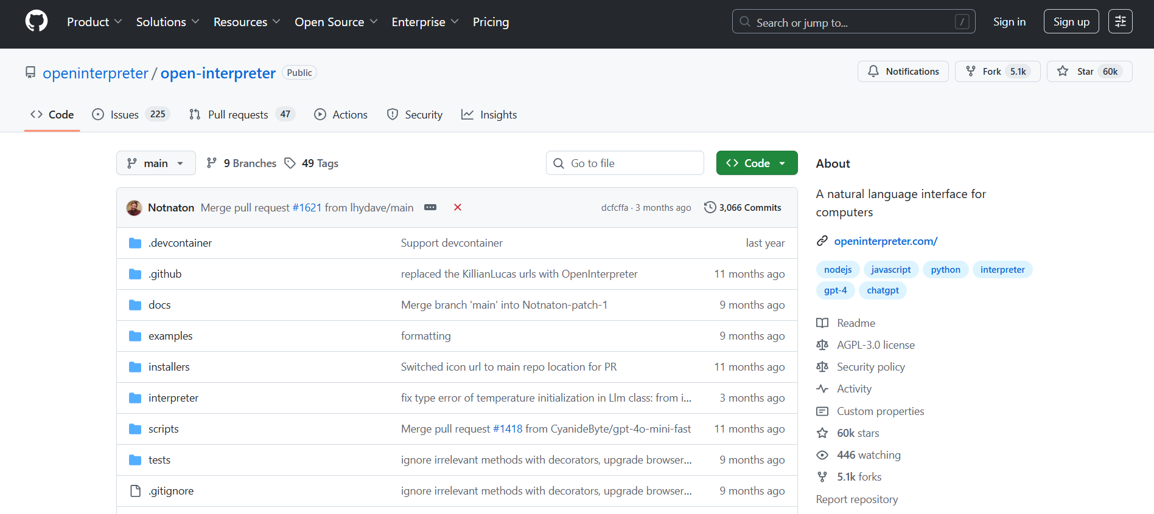Star the open-interpreter repository
Screen dimensions: 1154x514
coord(1089,71)
